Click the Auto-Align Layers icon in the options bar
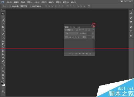Screen dimensions: 134x97 [x=89, y=6]
